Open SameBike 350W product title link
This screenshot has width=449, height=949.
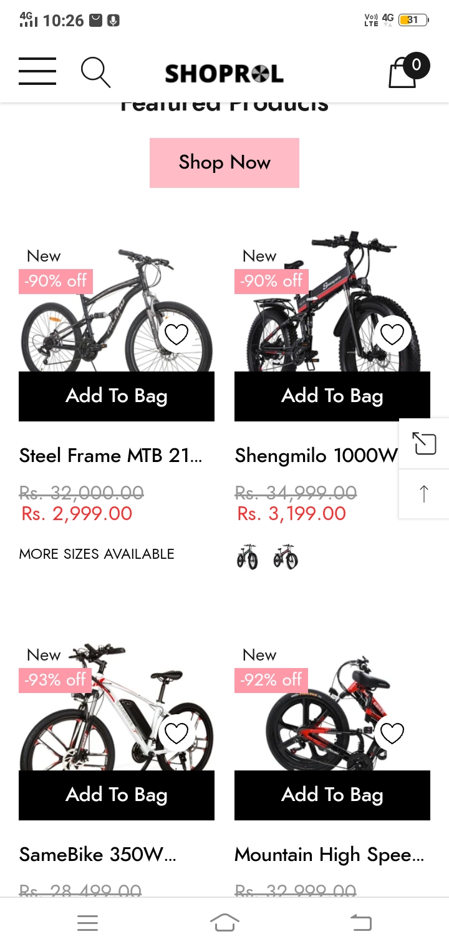point(98,854)
